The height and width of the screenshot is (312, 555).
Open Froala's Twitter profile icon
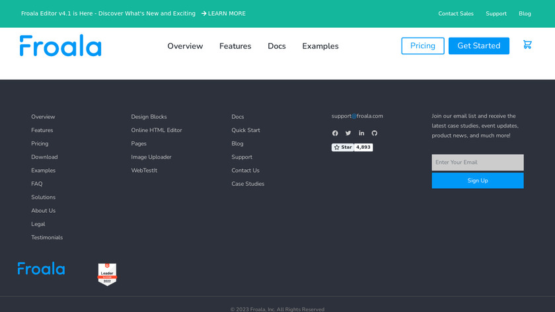(x=348, y=133)
